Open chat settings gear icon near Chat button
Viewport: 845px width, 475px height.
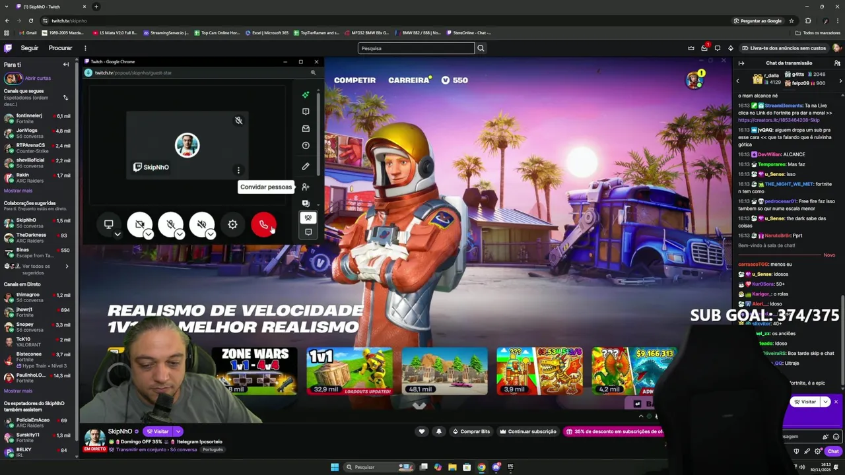pos(818,451)
